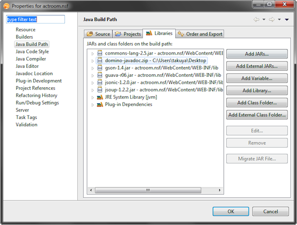Click the scrollbar right arrow
The image size is (297, 225).
[220, 190]
